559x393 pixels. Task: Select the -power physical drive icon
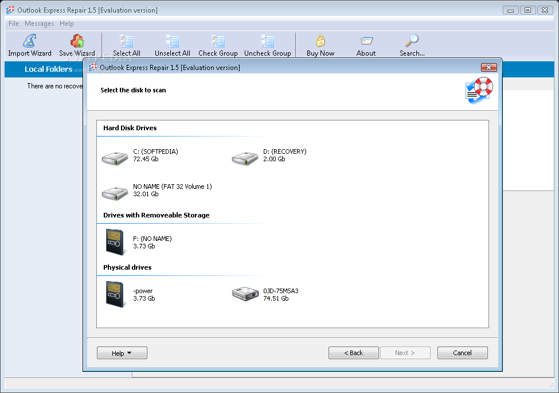click(115, 294)
